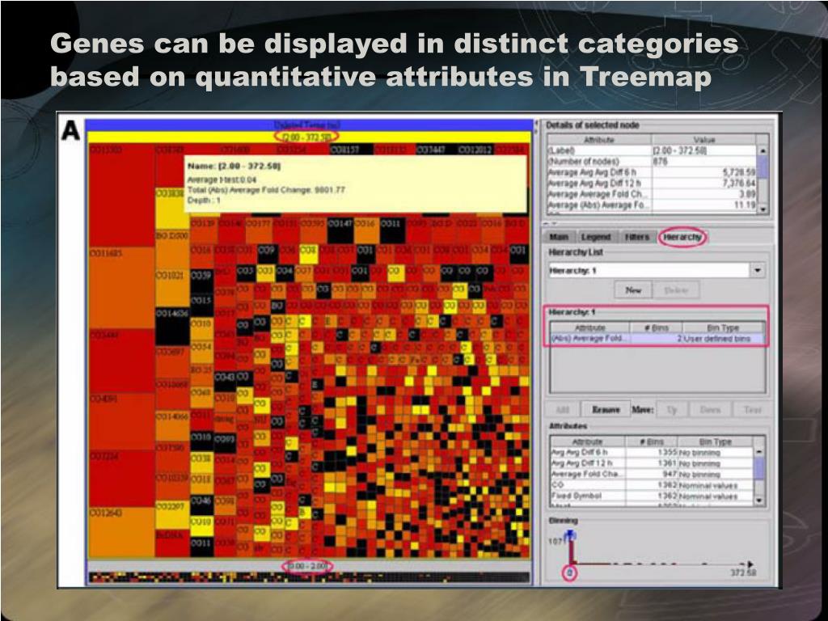The width and height of the screenshot is (828, 621).
Task: Click the Attributes table scrollbar thumb
Action: 759,468
